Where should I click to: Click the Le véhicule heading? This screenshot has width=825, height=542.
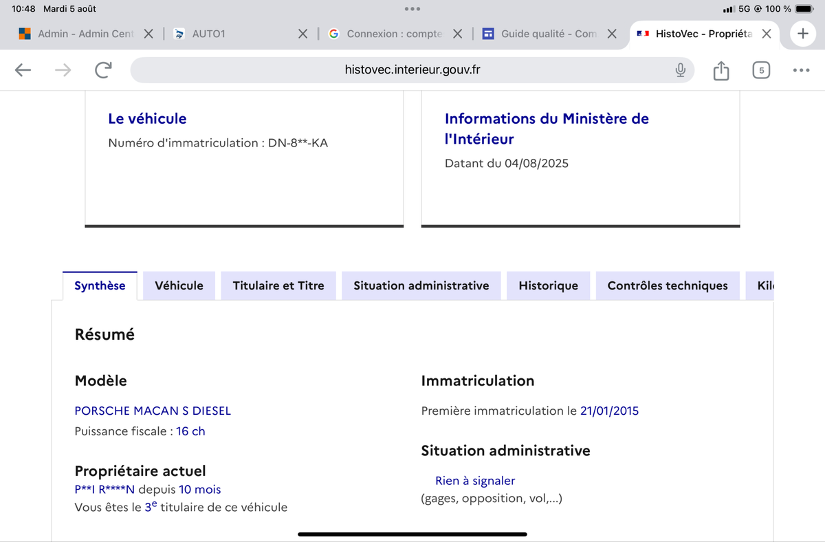tap(147, 118)
